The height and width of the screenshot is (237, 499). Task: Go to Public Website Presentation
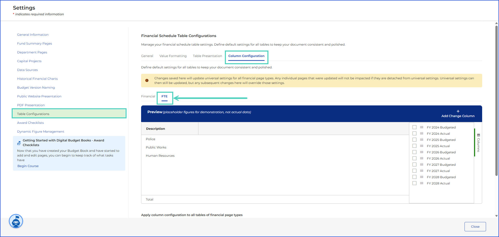(x=39, y=96)
